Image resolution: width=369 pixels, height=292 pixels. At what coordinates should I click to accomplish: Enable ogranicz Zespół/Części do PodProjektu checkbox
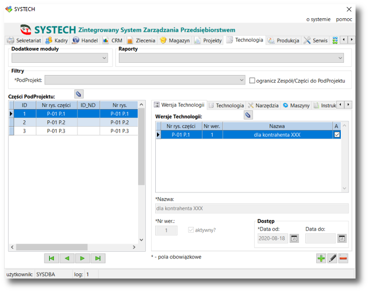point(252,80)
